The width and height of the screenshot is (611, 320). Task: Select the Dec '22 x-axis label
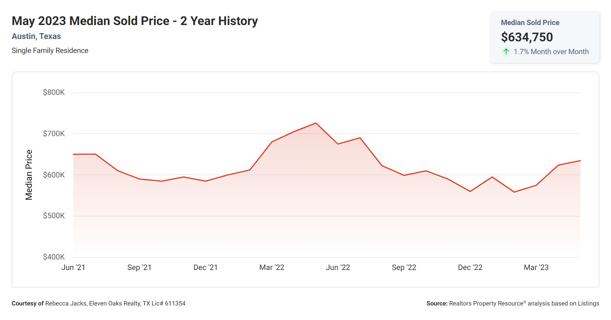click(x=470, y=267)
